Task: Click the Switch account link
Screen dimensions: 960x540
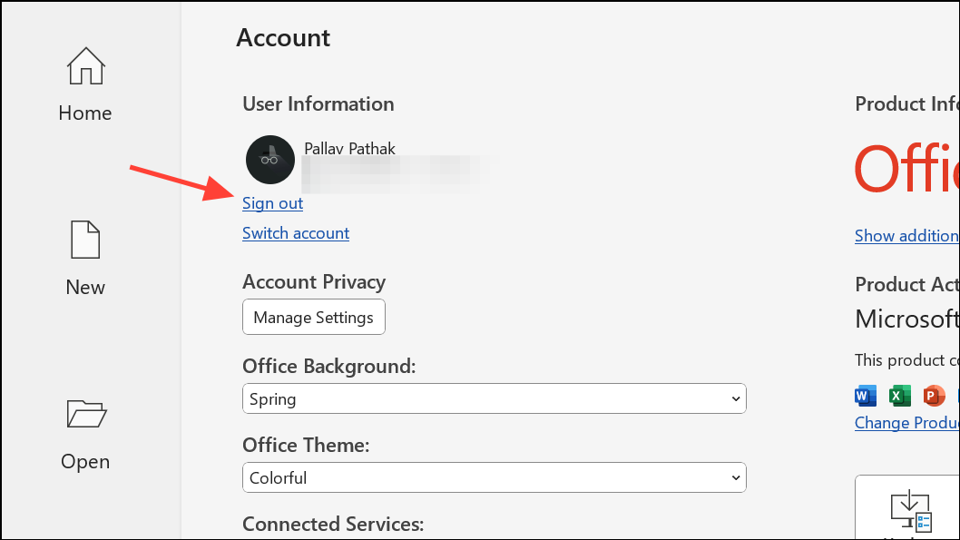Action: 296,233
